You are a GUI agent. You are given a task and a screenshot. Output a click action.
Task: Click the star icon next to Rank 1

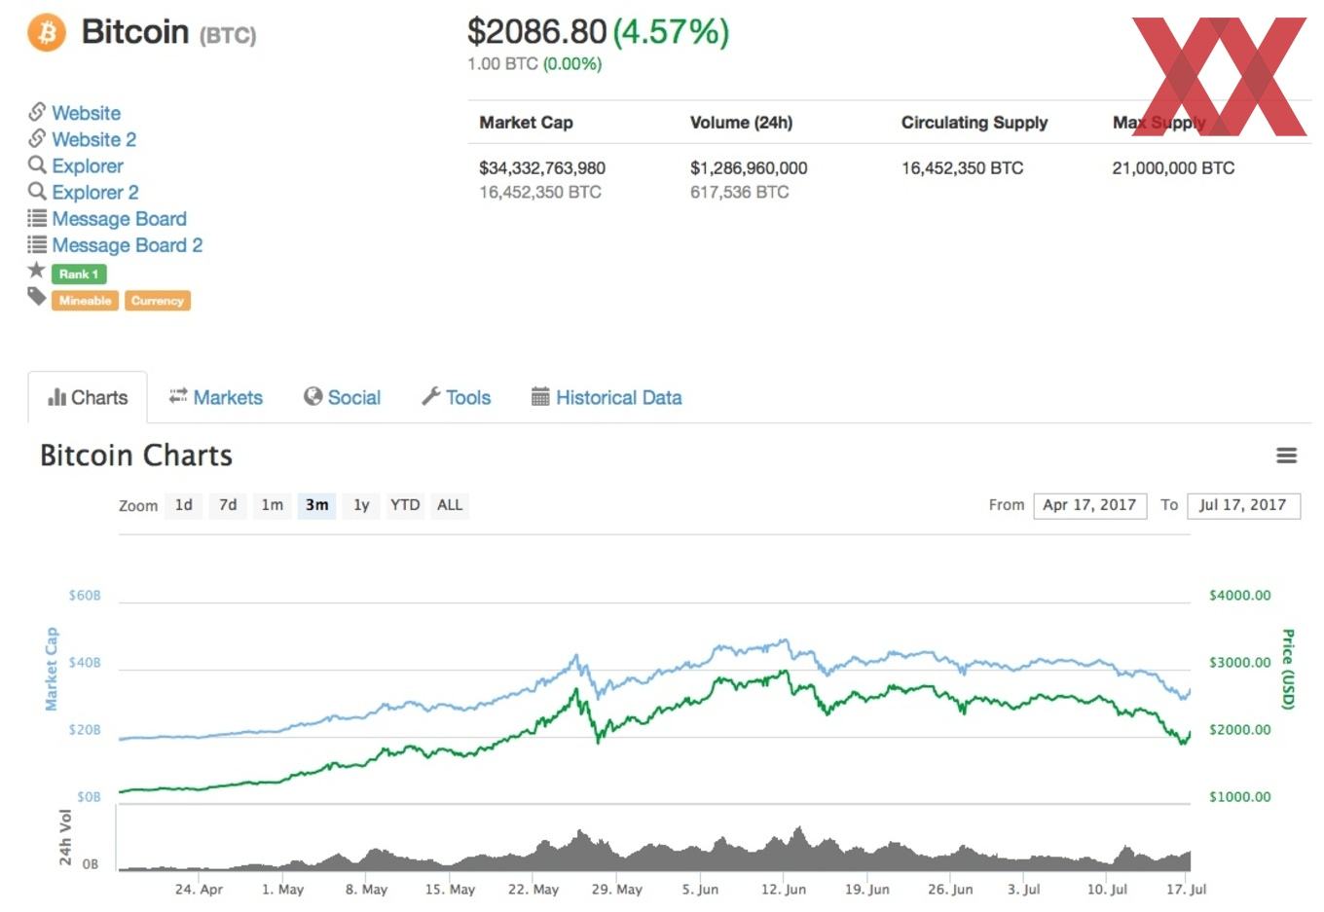click(x=37, y=270)
